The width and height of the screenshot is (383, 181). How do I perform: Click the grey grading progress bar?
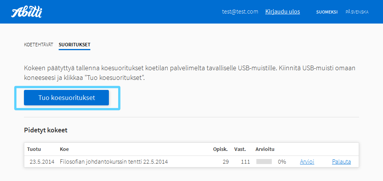click(x=264, y=161)
